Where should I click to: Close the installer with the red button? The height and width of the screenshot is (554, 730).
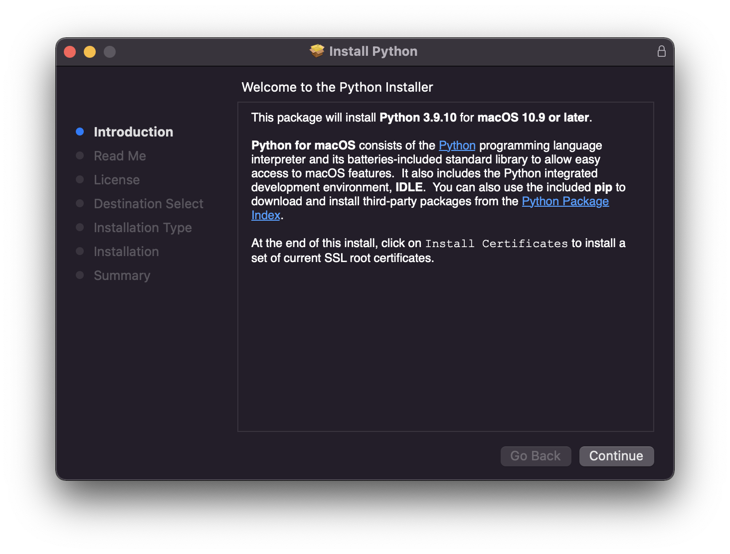click(70, 52)
